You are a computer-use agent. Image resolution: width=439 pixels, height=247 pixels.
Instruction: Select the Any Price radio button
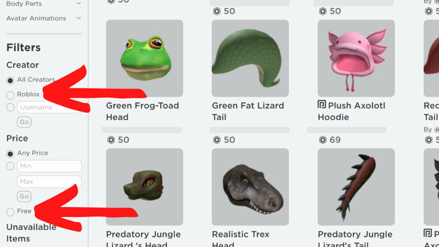pos(10,154)
